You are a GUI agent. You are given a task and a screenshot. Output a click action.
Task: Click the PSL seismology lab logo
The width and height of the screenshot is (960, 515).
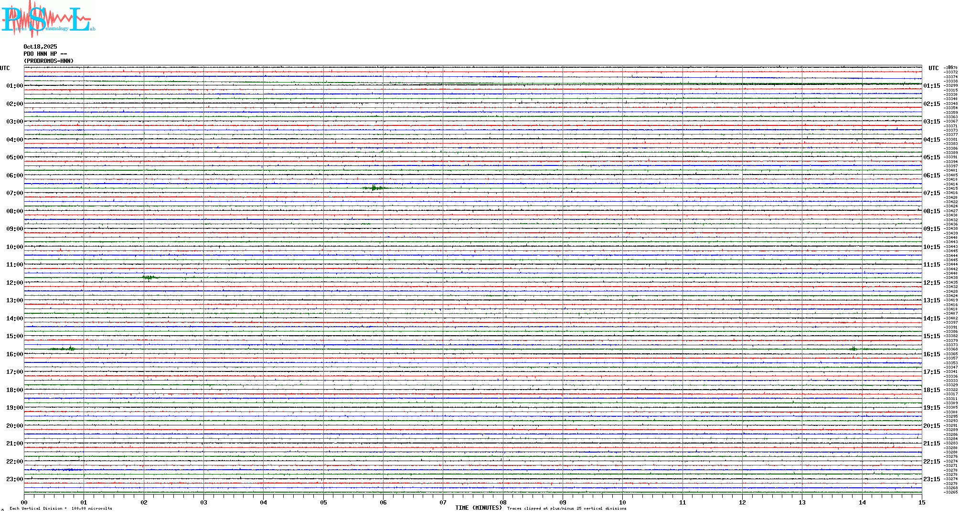48,19
